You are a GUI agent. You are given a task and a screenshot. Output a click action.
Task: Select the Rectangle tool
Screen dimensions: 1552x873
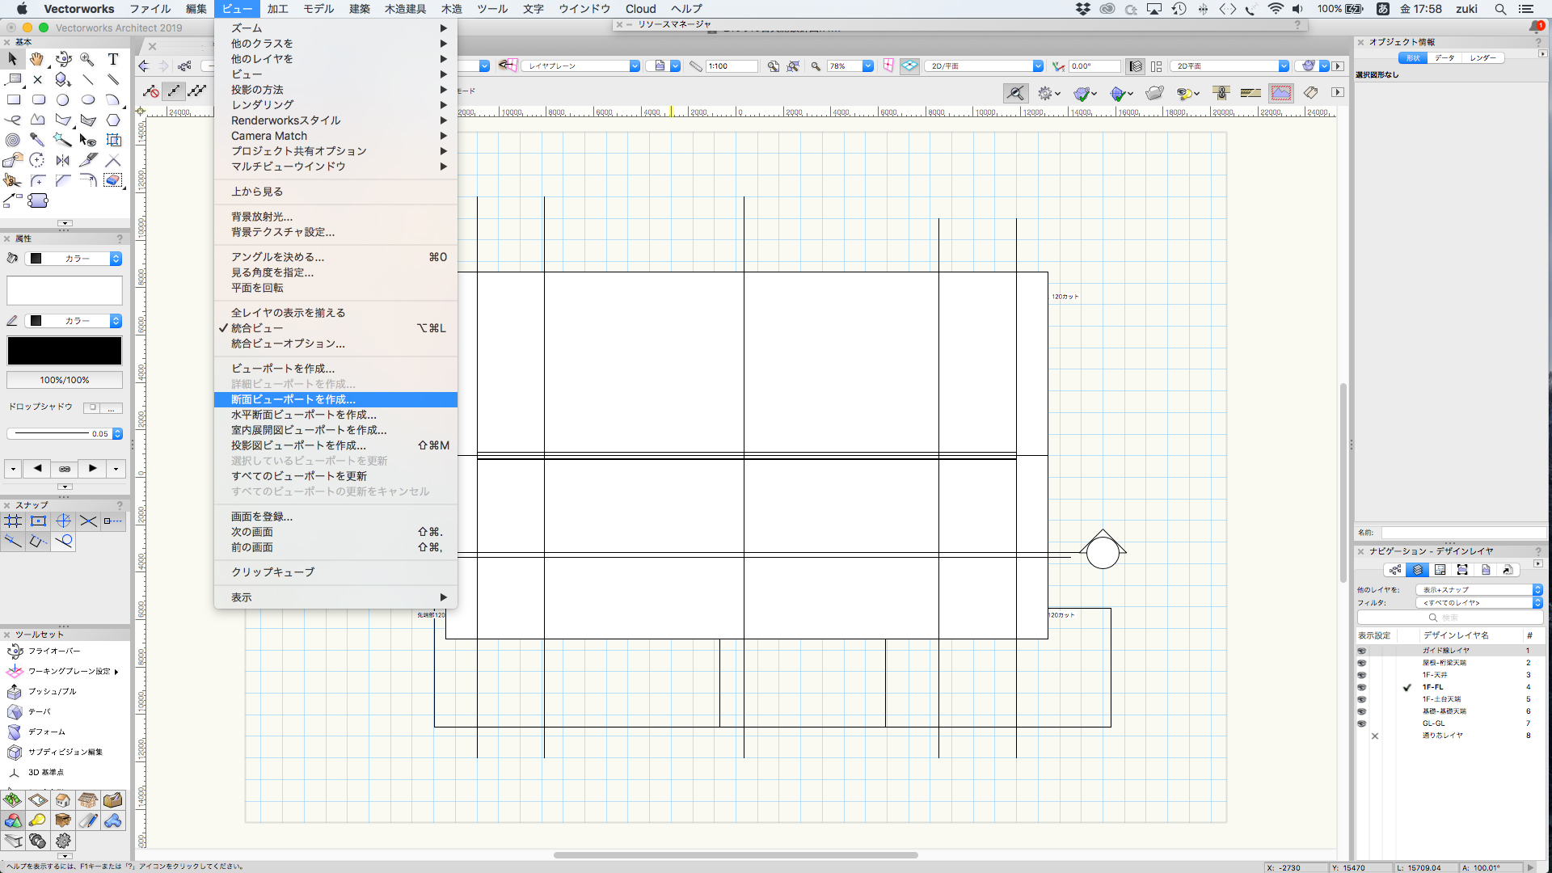[x=13, y=99]
